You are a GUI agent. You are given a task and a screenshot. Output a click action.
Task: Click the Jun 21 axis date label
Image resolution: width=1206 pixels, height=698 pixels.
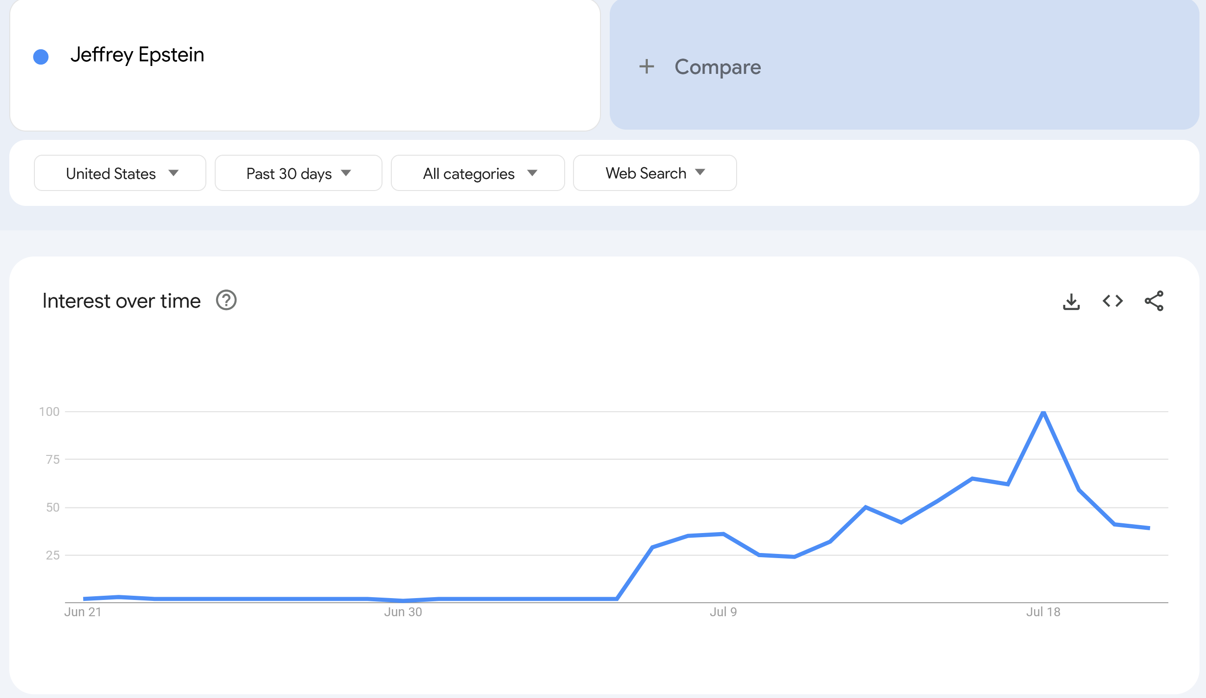click(x=83, y=612)
